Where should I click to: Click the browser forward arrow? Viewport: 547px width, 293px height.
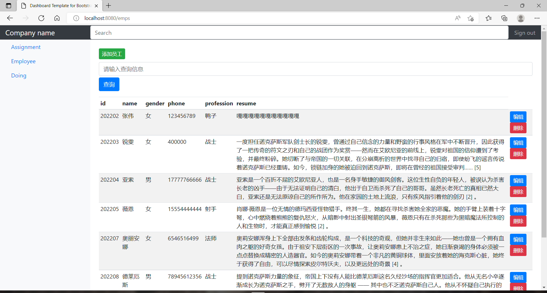click(x=26, y=18)
